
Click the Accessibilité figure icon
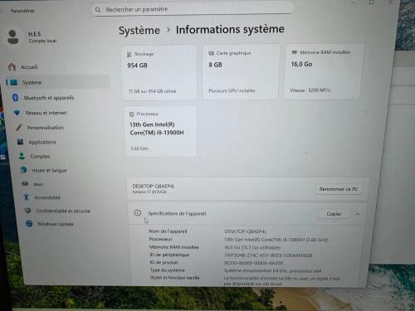tap(27, 197)
